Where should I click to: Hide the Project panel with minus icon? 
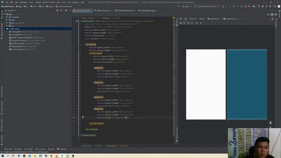[x=70, y=11]
